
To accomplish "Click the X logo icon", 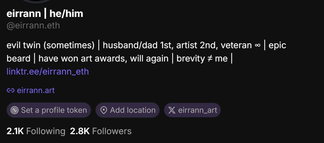I will click(x=172, y=110).
